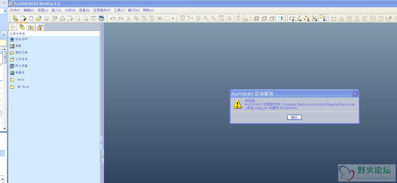Open the 帮助(H) menu
This screenshot has width=397, height=183.
148,10
